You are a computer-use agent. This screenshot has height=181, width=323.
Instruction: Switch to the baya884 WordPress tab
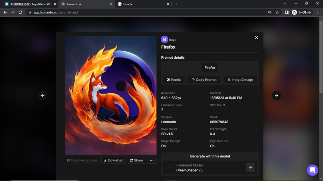click(x=28, y=4)
